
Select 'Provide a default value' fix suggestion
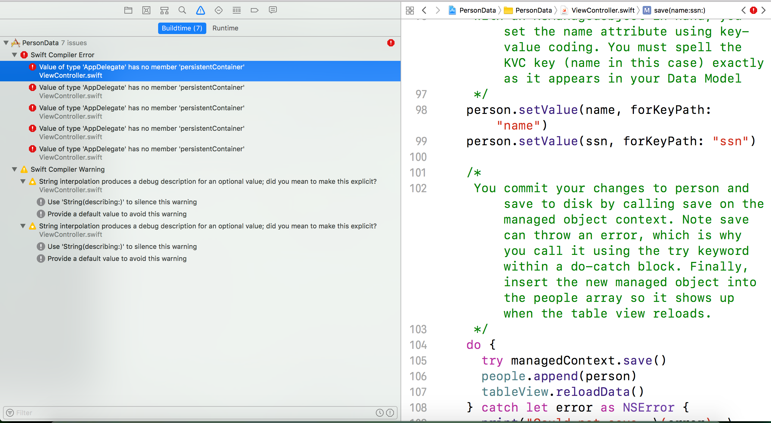pyautogui.click(x=117, y=214)
